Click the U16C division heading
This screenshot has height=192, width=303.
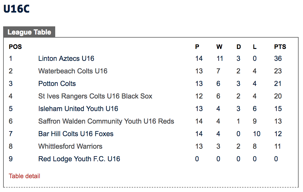pos(16,9)
